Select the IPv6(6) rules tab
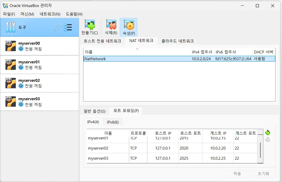The image size is (282, 182). click(x=113, y=122)
